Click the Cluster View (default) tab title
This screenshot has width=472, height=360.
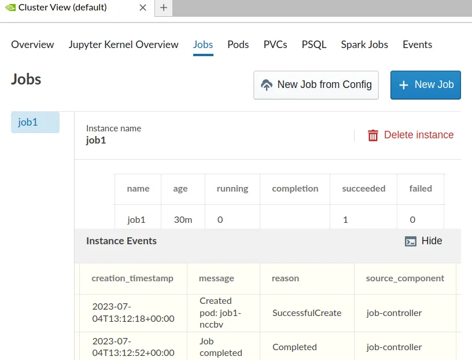point(62,7)
